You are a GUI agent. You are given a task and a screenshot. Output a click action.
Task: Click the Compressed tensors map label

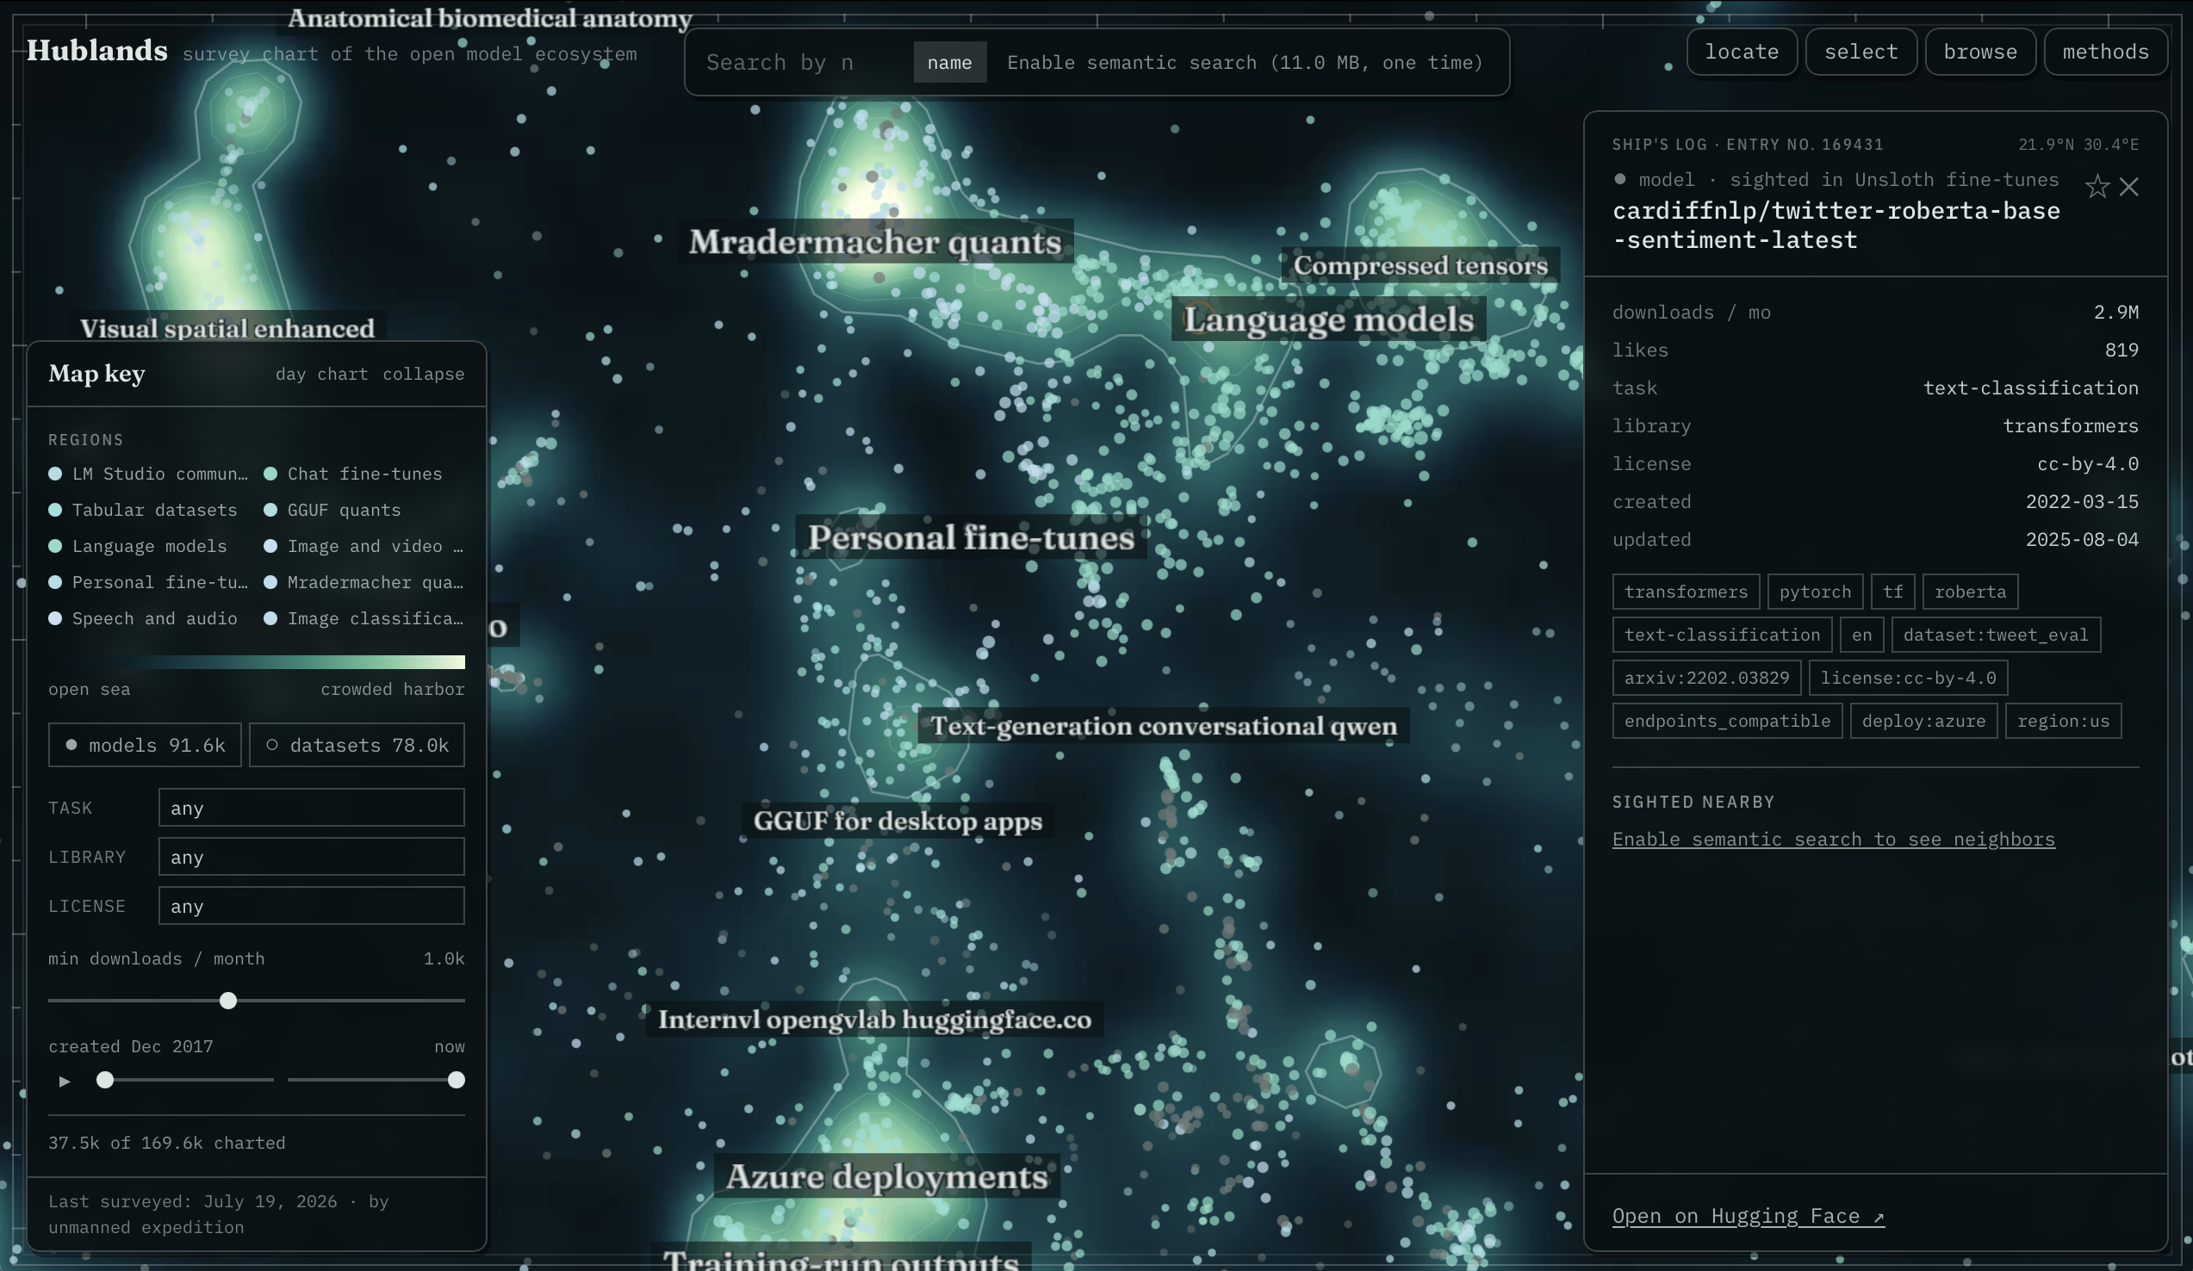pos(1420,265)
